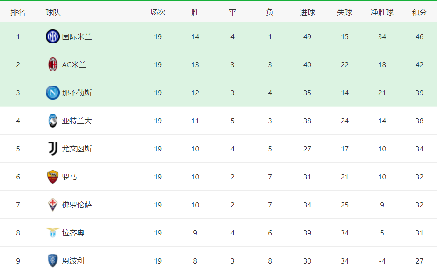Open the 国际米兰 team link
This screenshot has height=271, width=437.
pyautogui.click(x=77, y=37)
